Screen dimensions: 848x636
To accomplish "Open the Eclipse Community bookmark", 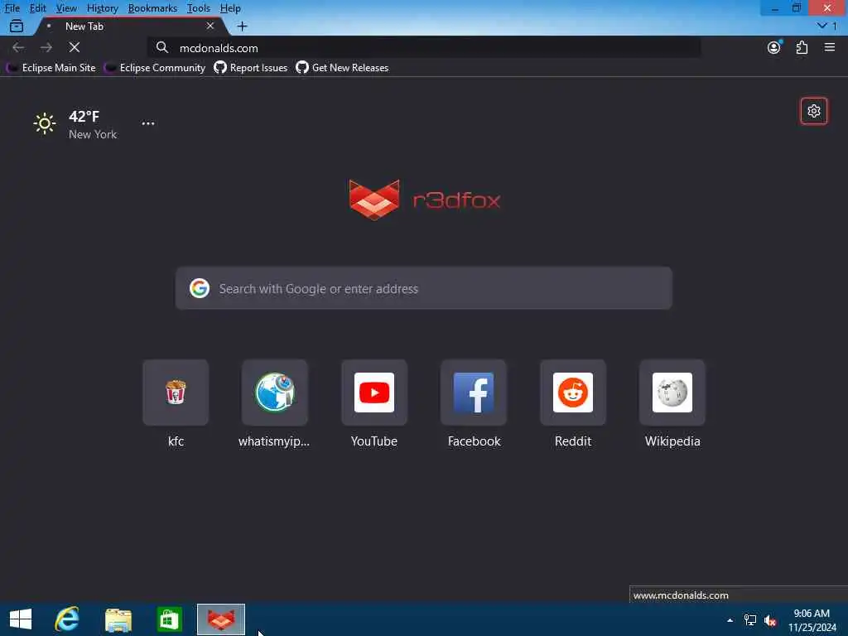I will [x=155, y=68].
